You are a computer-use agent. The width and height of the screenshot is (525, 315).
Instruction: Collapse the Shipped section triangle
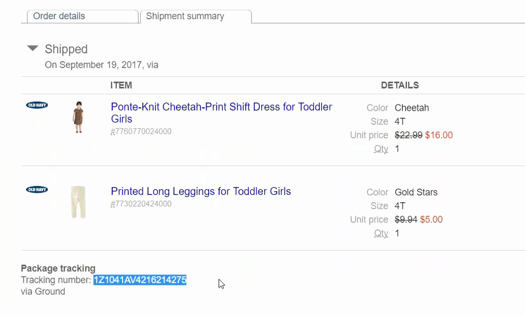[33, 48]
